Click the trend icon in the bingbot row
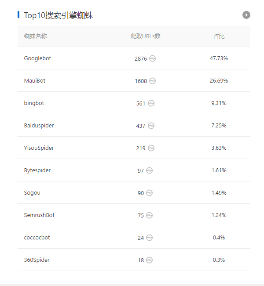The image size is (264, 286). pos(151,103)
